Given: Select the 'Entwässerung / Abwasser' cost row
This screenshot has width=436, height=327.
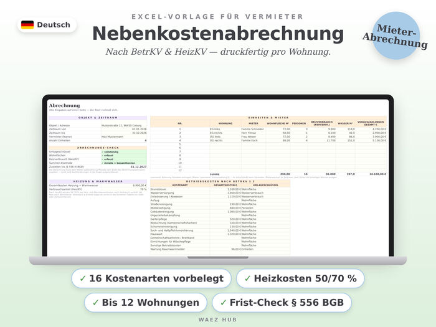Looking at the screenshot, I should click(x=220, y=197).
